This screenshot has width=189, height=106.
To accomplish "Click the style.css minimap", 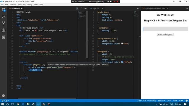I will 136,14.
